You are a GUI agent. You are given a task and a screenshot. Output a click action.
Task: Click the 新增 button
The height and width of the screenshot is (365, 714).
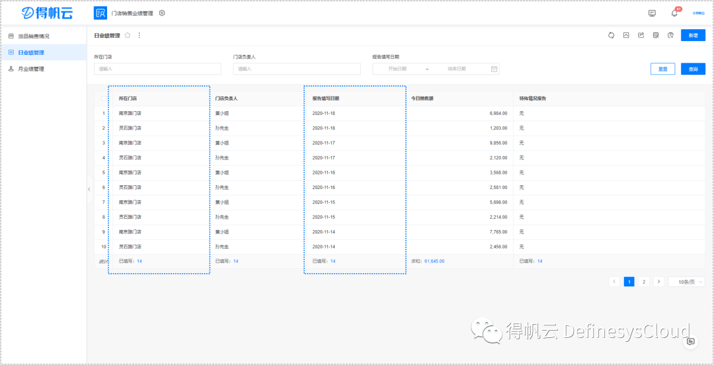click(693, 35)
